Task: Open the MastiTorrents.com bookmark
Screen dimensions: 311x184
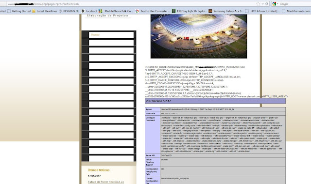Action: (x=296, y=11)
